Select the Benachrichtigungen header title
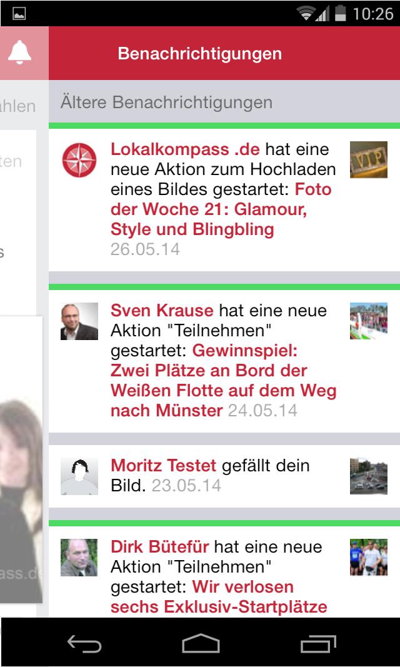Image resolution: width=400 pixels, height=667 pixels. coord(200,54)
